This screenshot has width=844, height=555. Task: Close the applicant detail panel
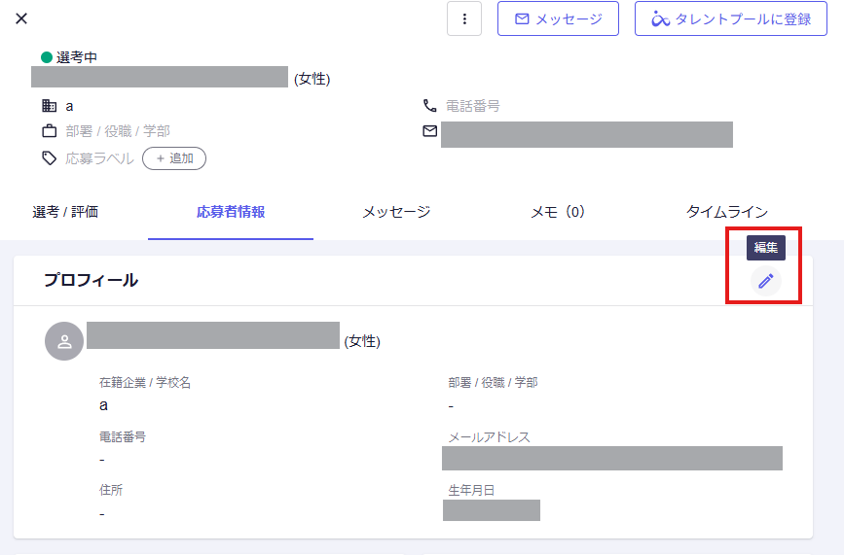click(x=21, y=18)
